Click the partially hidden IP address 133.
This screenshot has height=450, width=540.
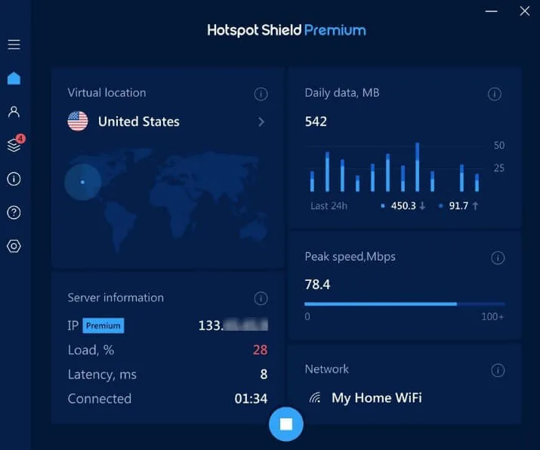pos(233,325)
